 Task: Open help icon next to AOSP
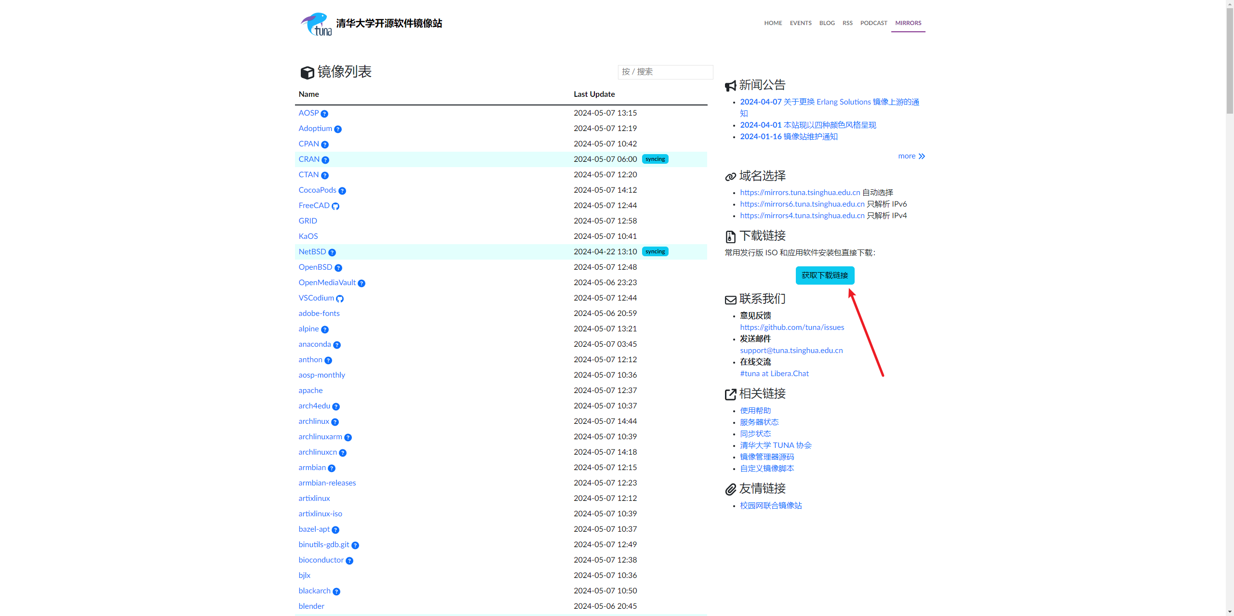(324, 114)
